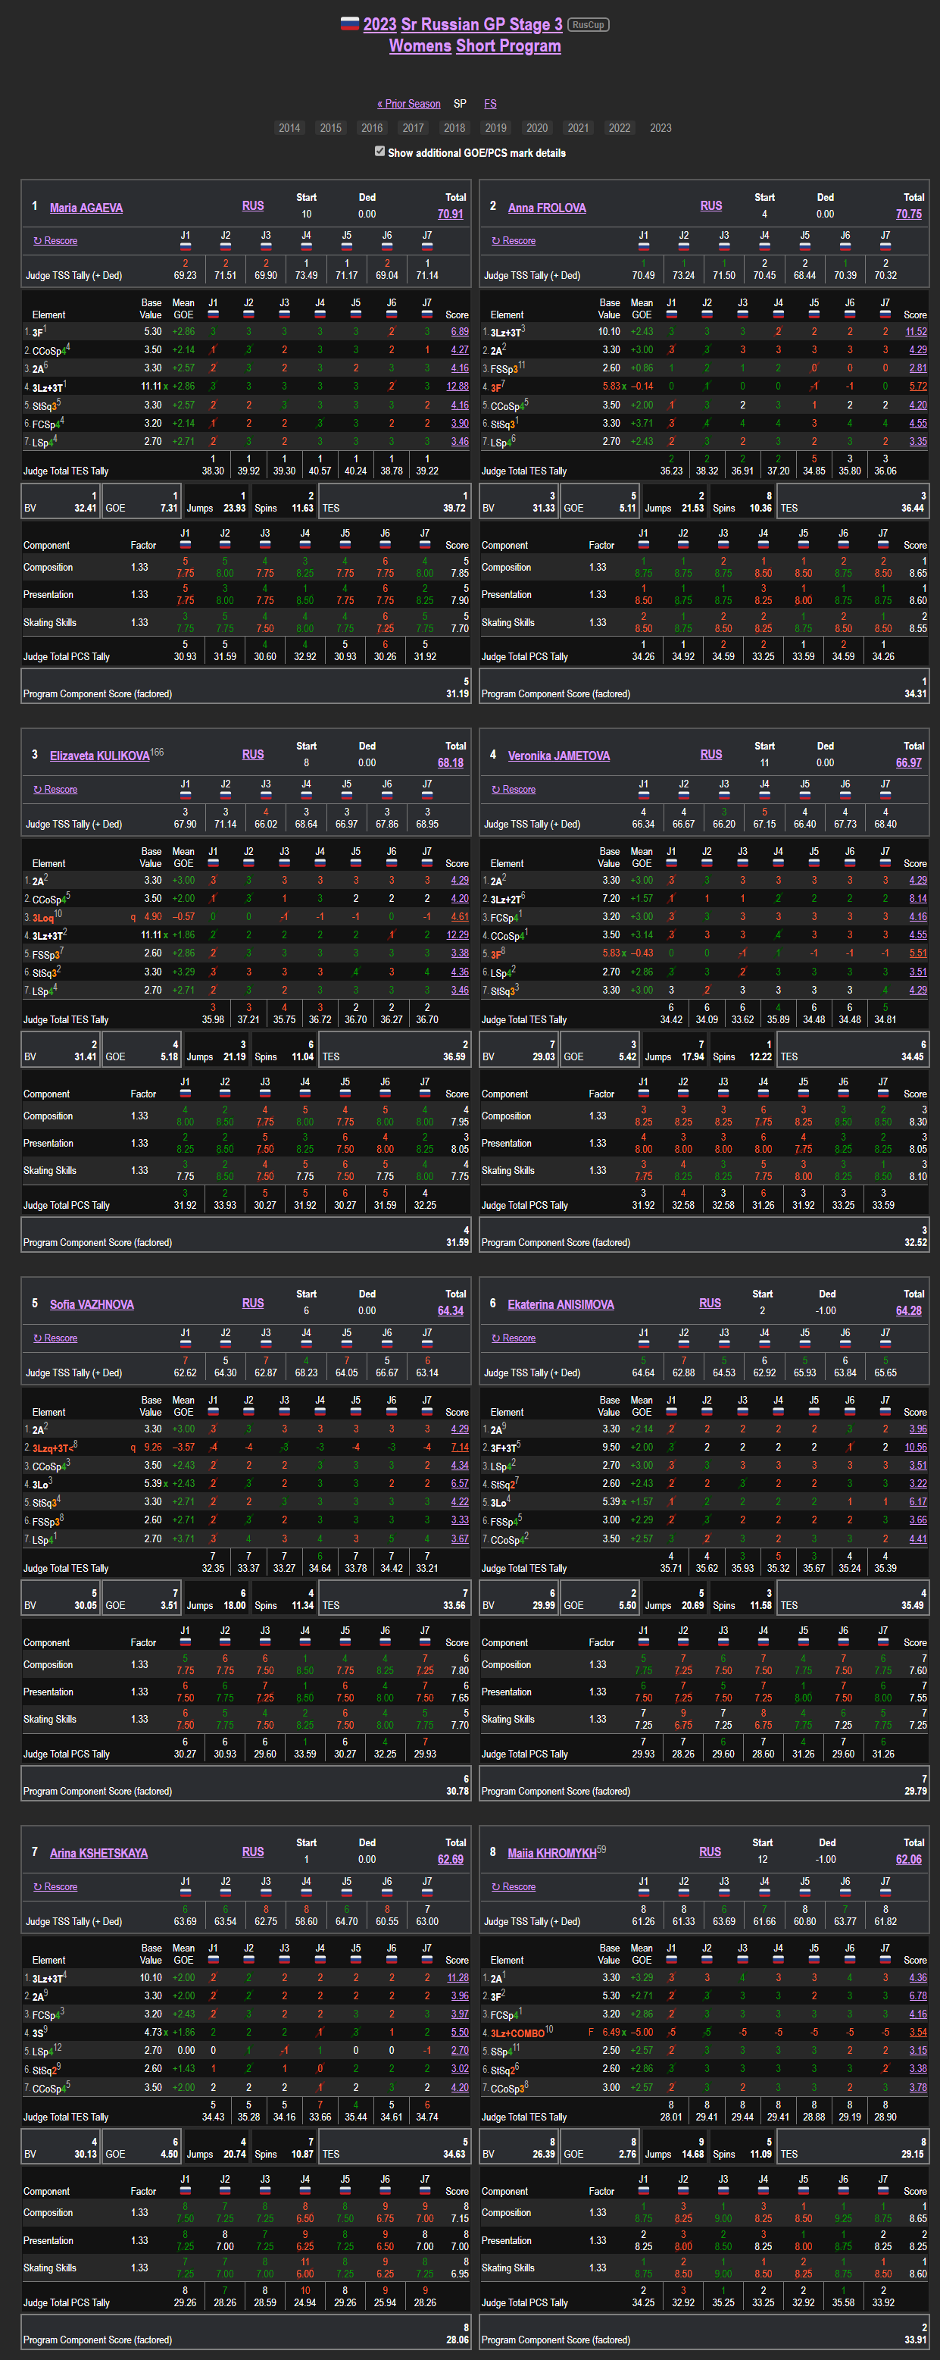Screen dimensions: 940x2360
Task: Go to the Prior Season link
Action: coord(408,105)
